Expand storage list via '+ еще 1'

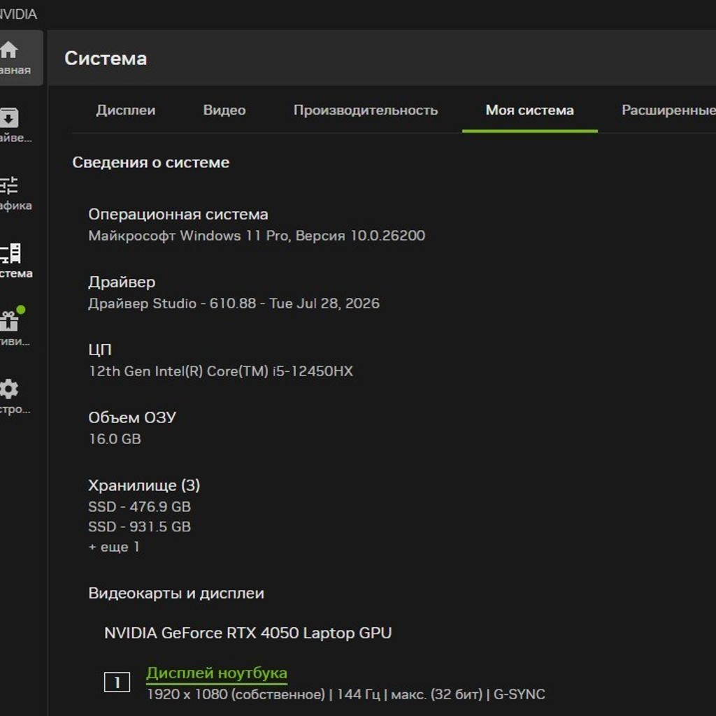pos(114,547)
